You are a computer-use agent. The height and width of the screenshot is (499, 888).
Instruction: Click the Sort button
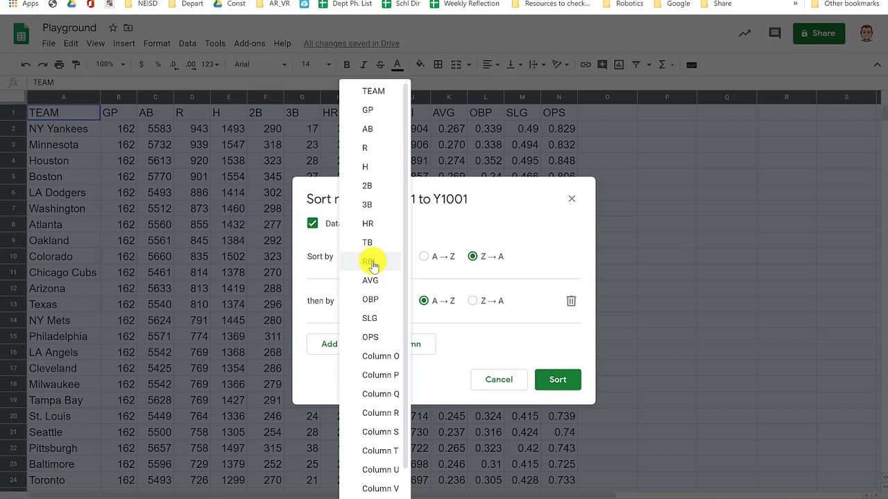pos(558,380)
